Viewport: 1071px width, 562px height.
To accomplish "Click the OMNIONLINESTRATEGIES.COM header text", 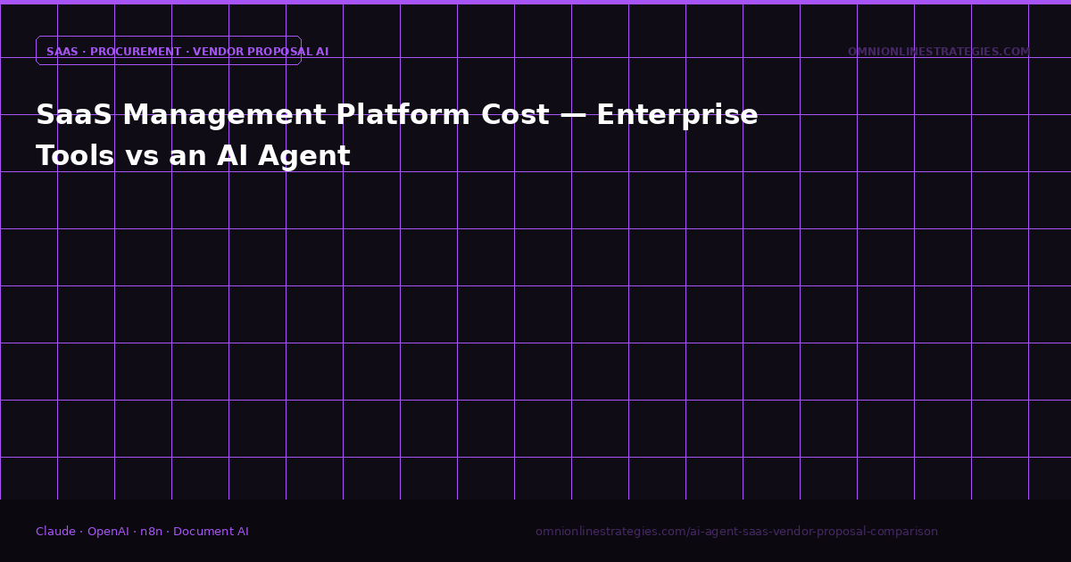I will coord(939,52).
